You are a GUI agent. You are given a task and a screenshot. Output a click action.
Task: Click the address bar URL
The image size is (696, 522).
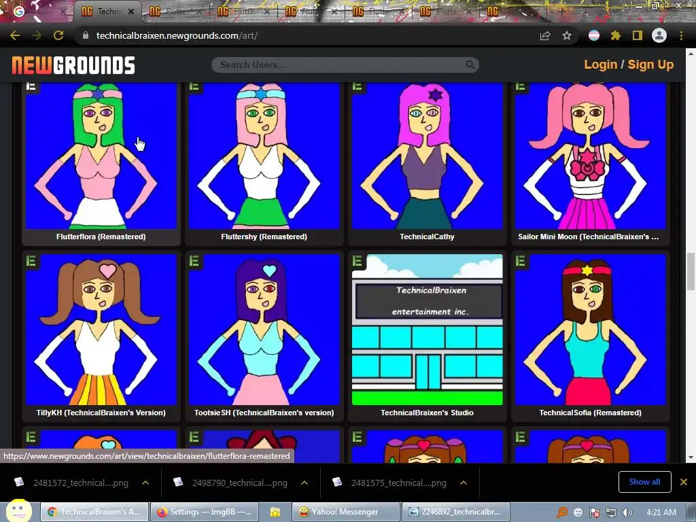tap(177, 35)
